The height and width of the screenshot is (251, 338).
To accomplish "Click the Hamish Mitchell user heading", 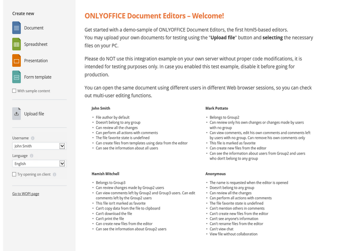I will click(106, 174).
